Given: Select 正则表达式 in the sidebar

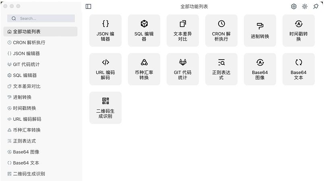Looking at the screenshot, I should tap(24, 141).
